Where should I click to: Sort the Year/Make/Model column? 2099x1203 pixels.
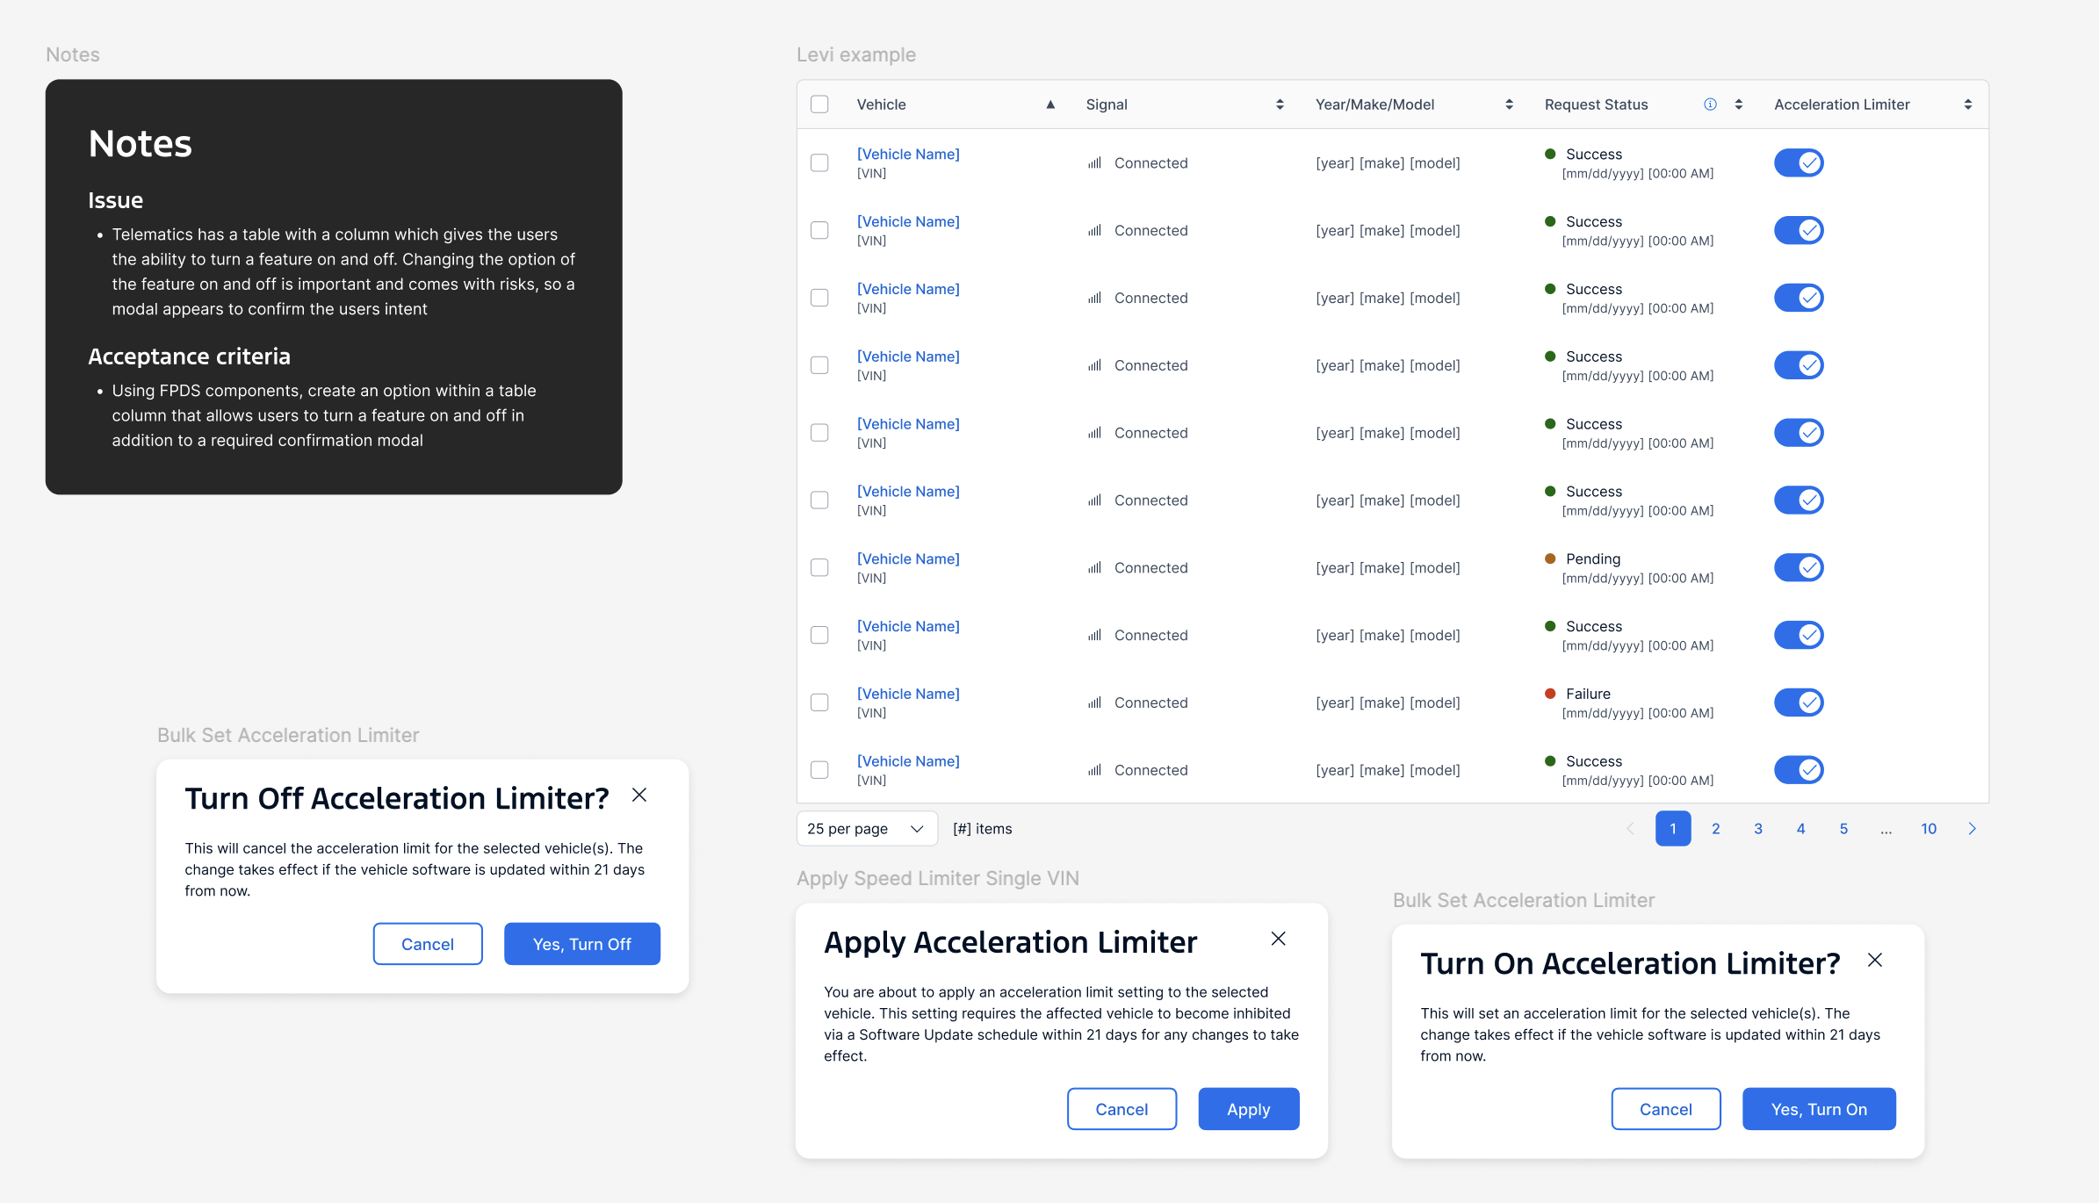1509,104
